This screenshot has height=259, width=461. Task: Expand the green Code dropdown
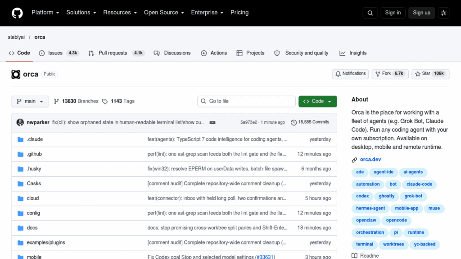[x=317, y=101]
